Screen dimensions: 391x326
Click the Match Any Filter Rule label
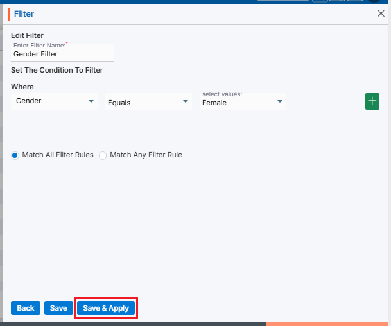click(x=146, y=155)
